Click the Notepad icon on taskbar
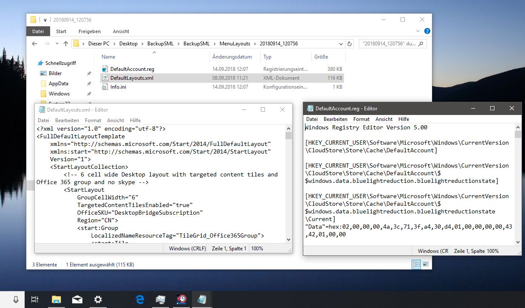The width and height of the screenshot is (525, 308). (x=202, y=300)
